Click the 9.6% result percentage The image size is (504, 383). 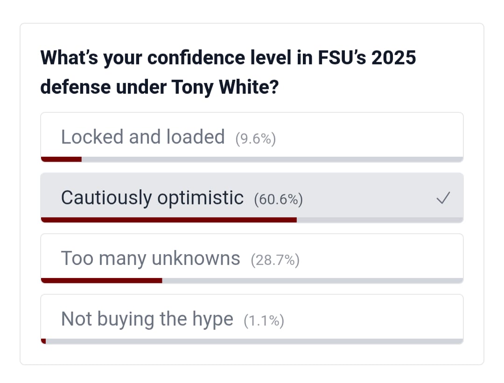click(256, 139)
